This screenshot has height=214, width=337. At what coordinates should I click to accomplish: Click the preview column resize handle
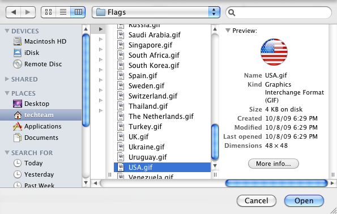(x=332, y=175)
